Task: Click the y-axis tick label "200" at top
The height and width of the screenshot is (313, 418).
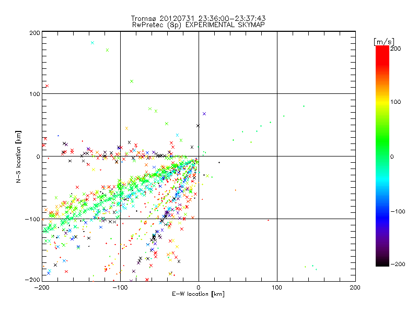Action: tap(34, 33)
